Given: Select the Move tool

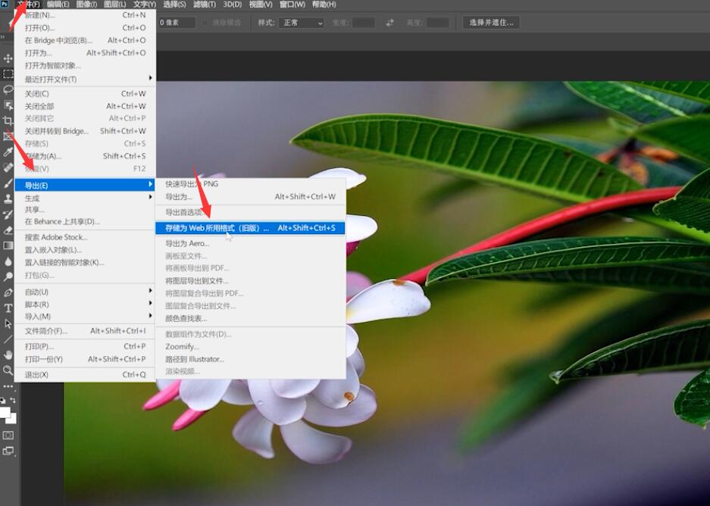Looking at the screenshot, I should [8, 58].
